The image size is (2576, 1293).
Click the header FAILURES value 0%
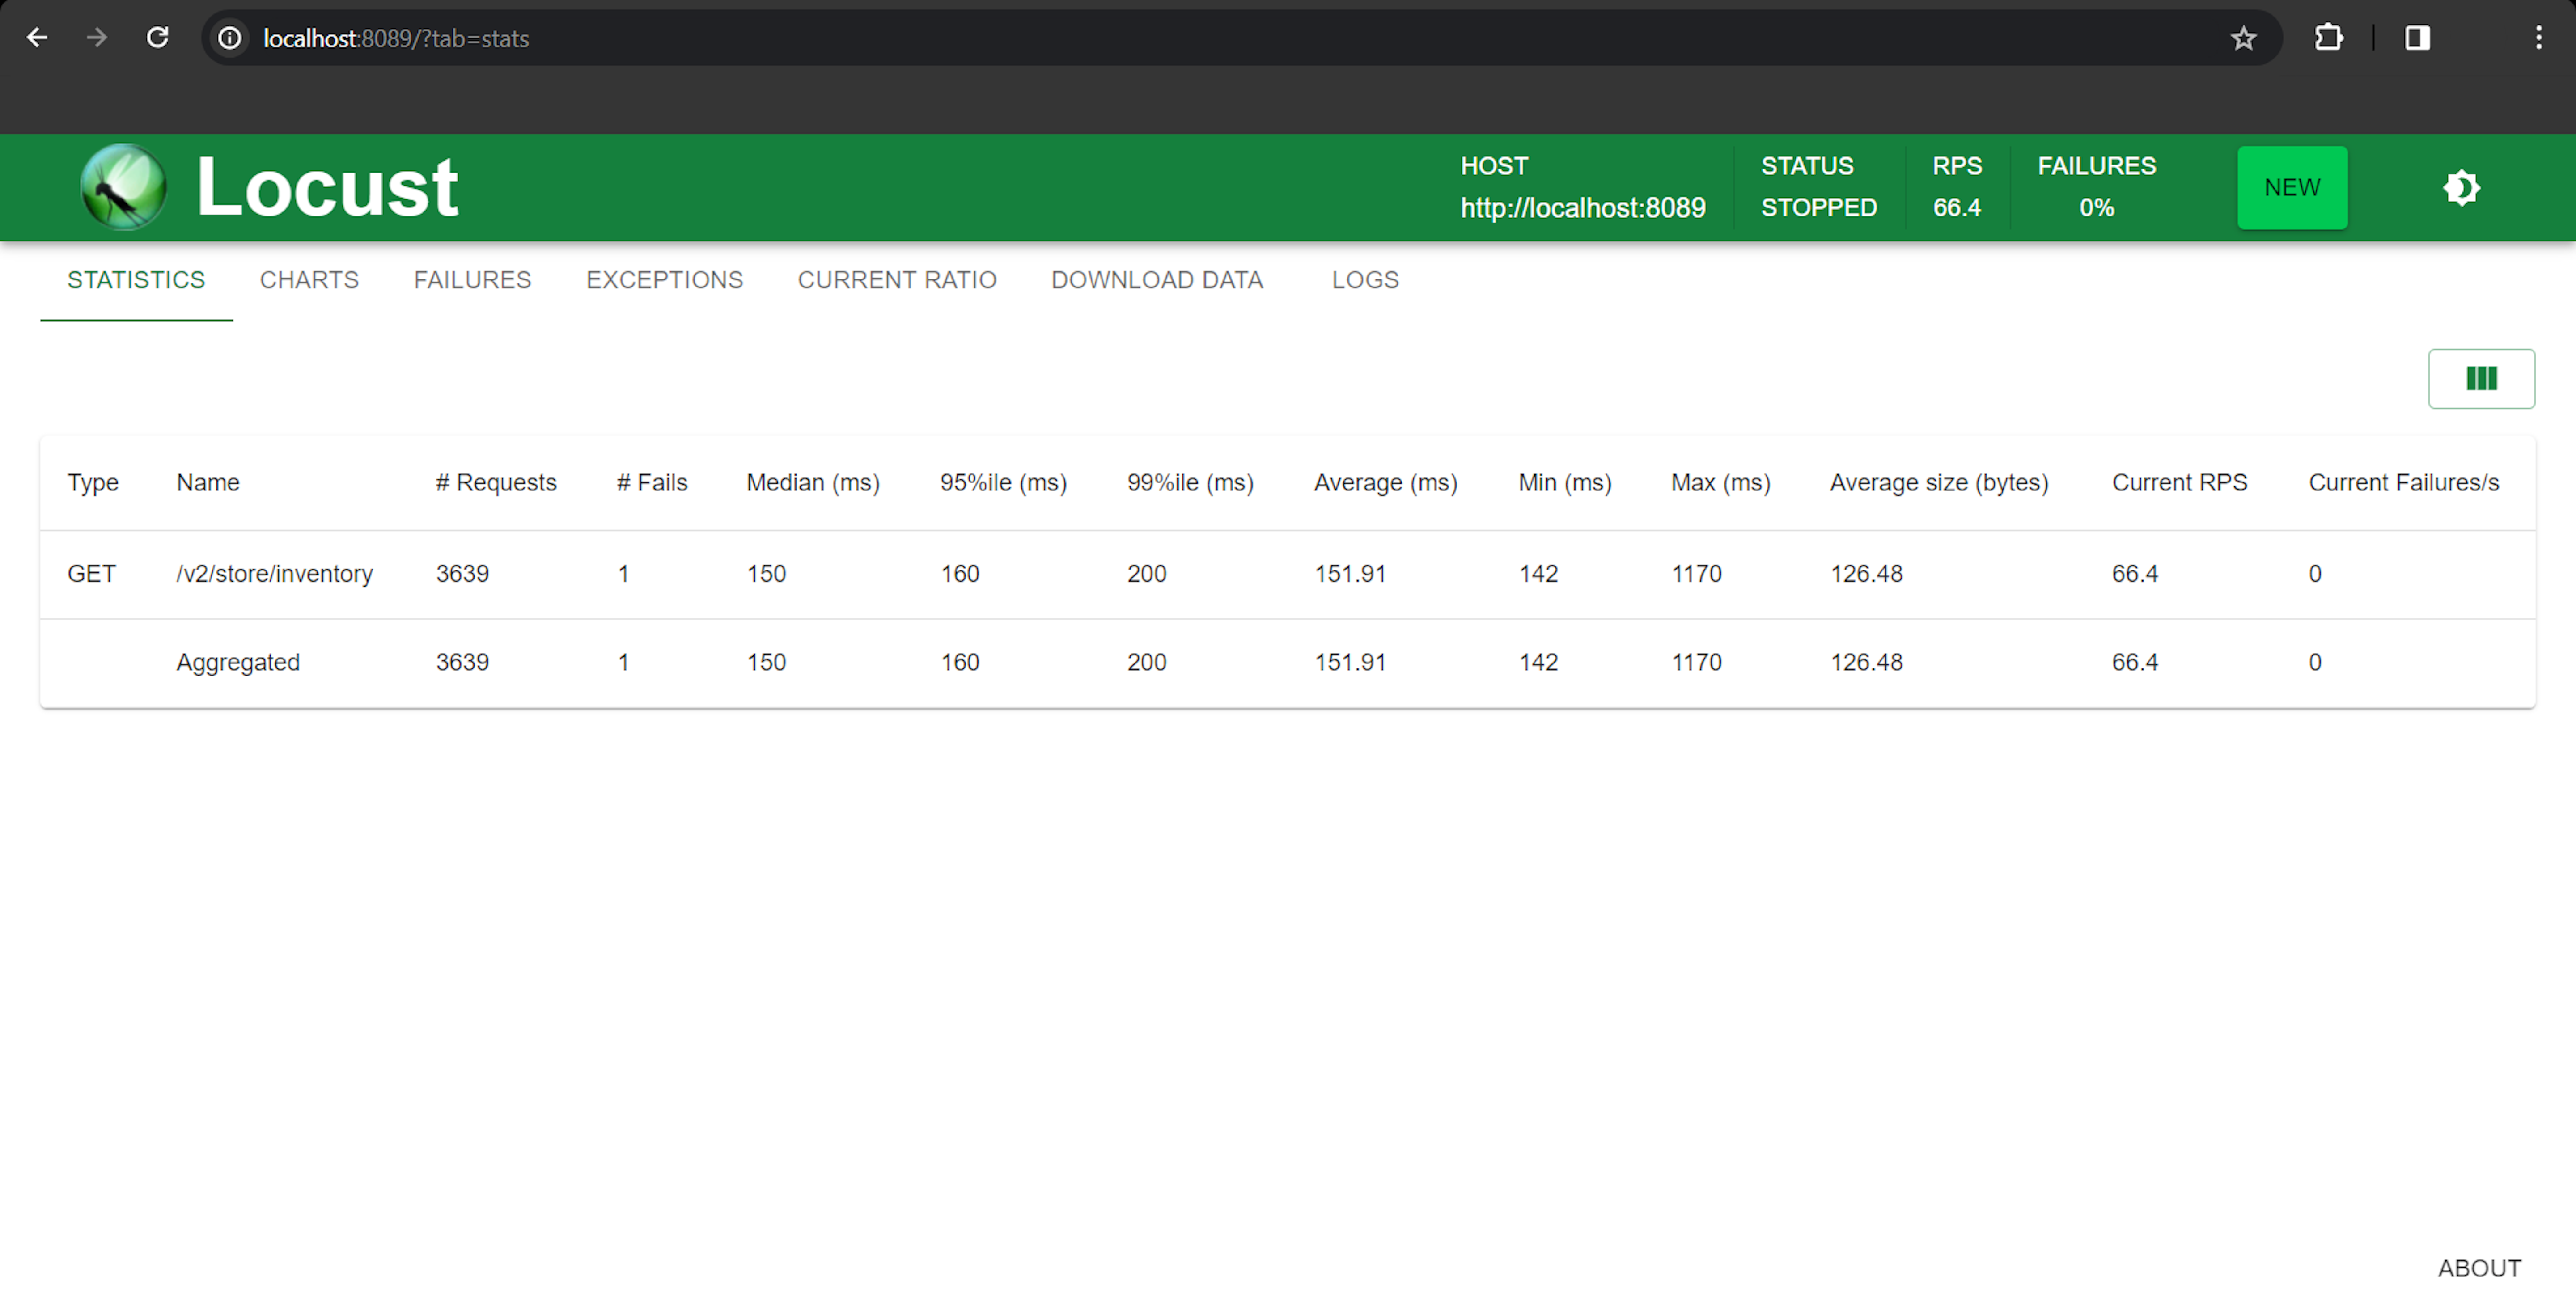(x=2096, y=208)
